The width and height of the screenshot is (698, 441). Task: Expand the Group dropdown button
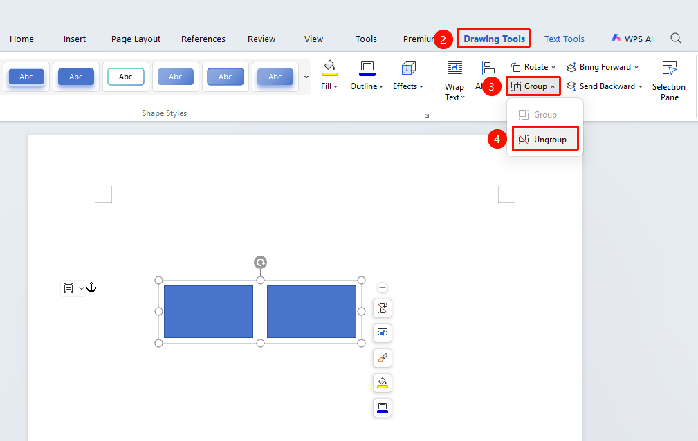[x=533, y=86]
